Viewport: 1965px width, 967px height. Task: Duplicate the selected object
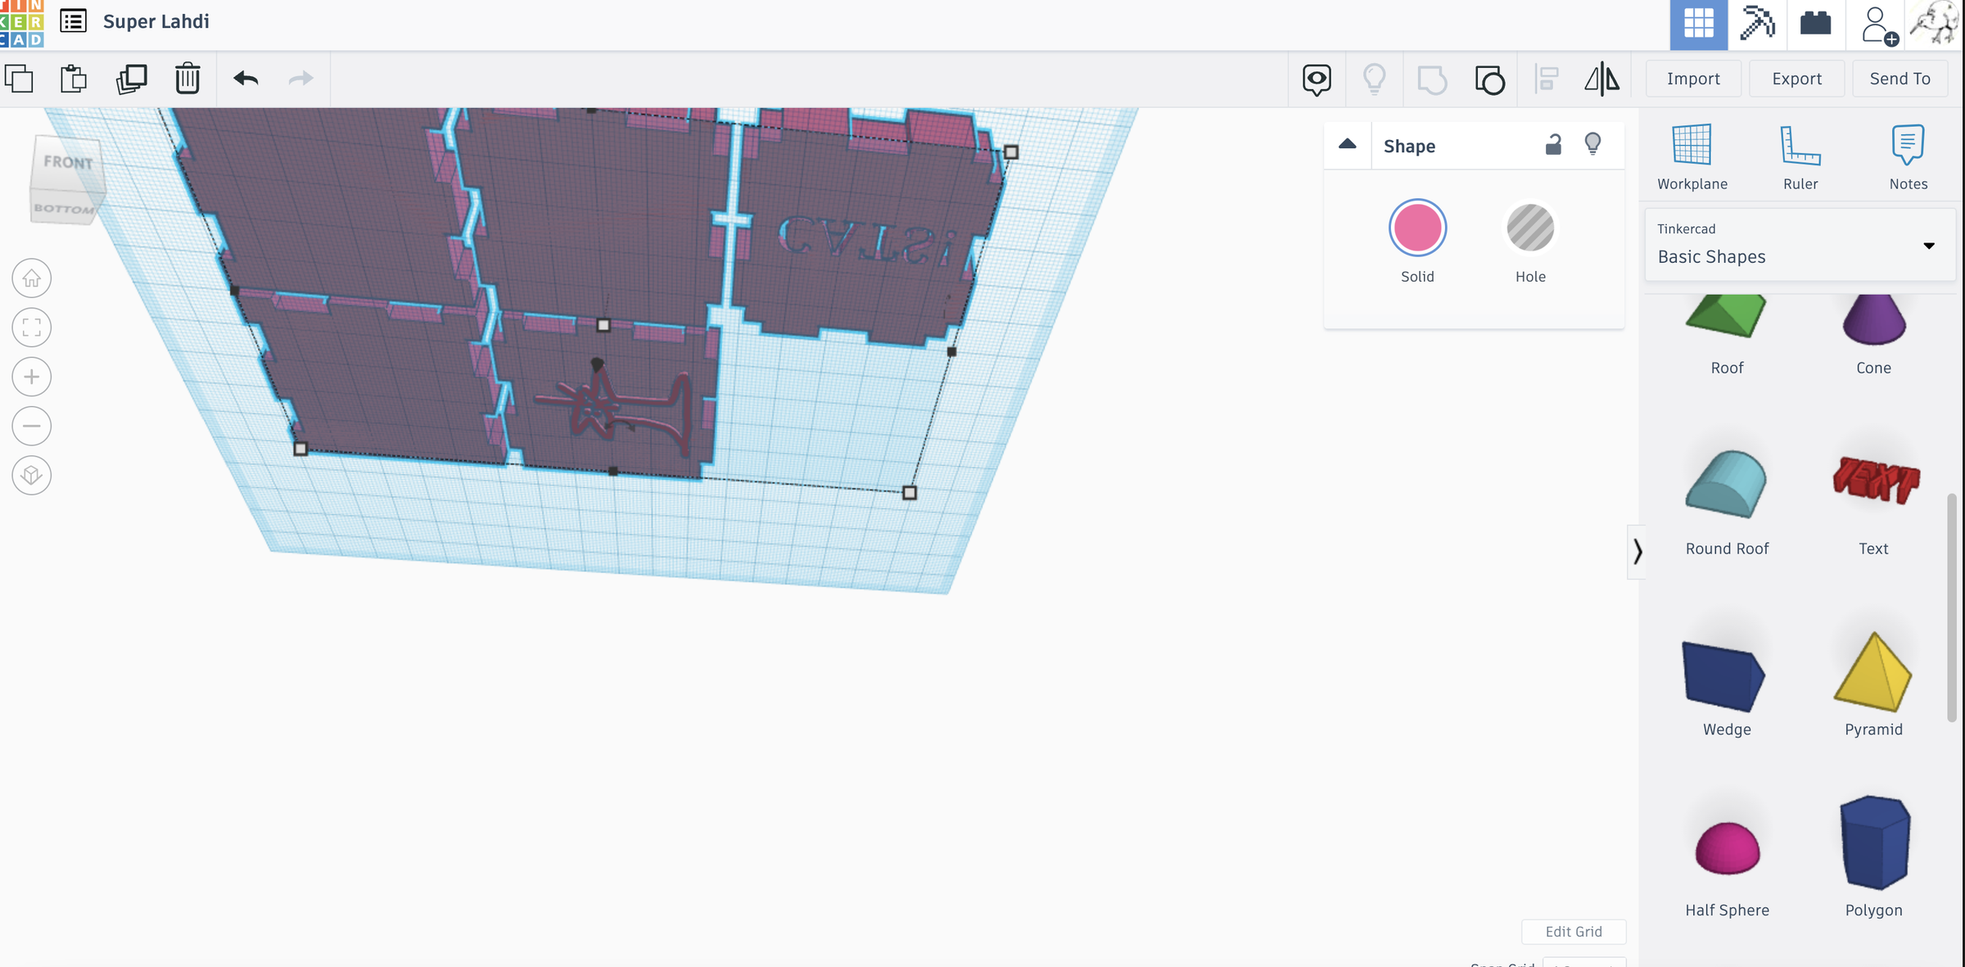132,79
